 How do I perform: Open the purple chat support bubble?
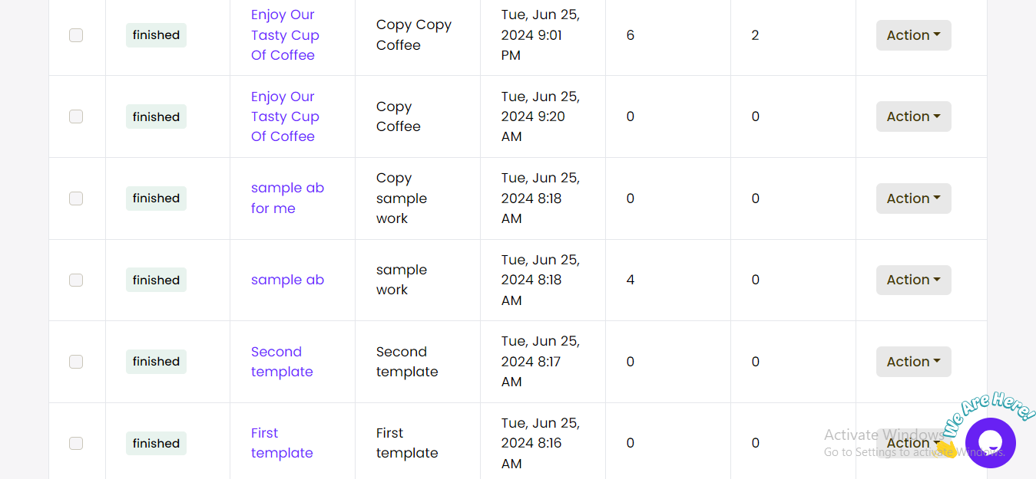(x=991, y=442)
